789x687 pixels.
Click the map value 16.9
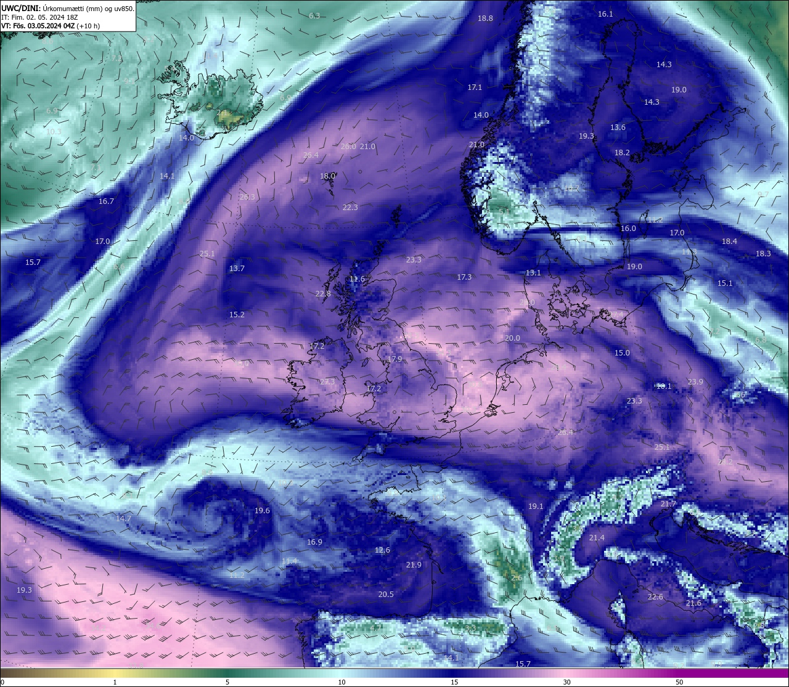[x=314, y=542]
